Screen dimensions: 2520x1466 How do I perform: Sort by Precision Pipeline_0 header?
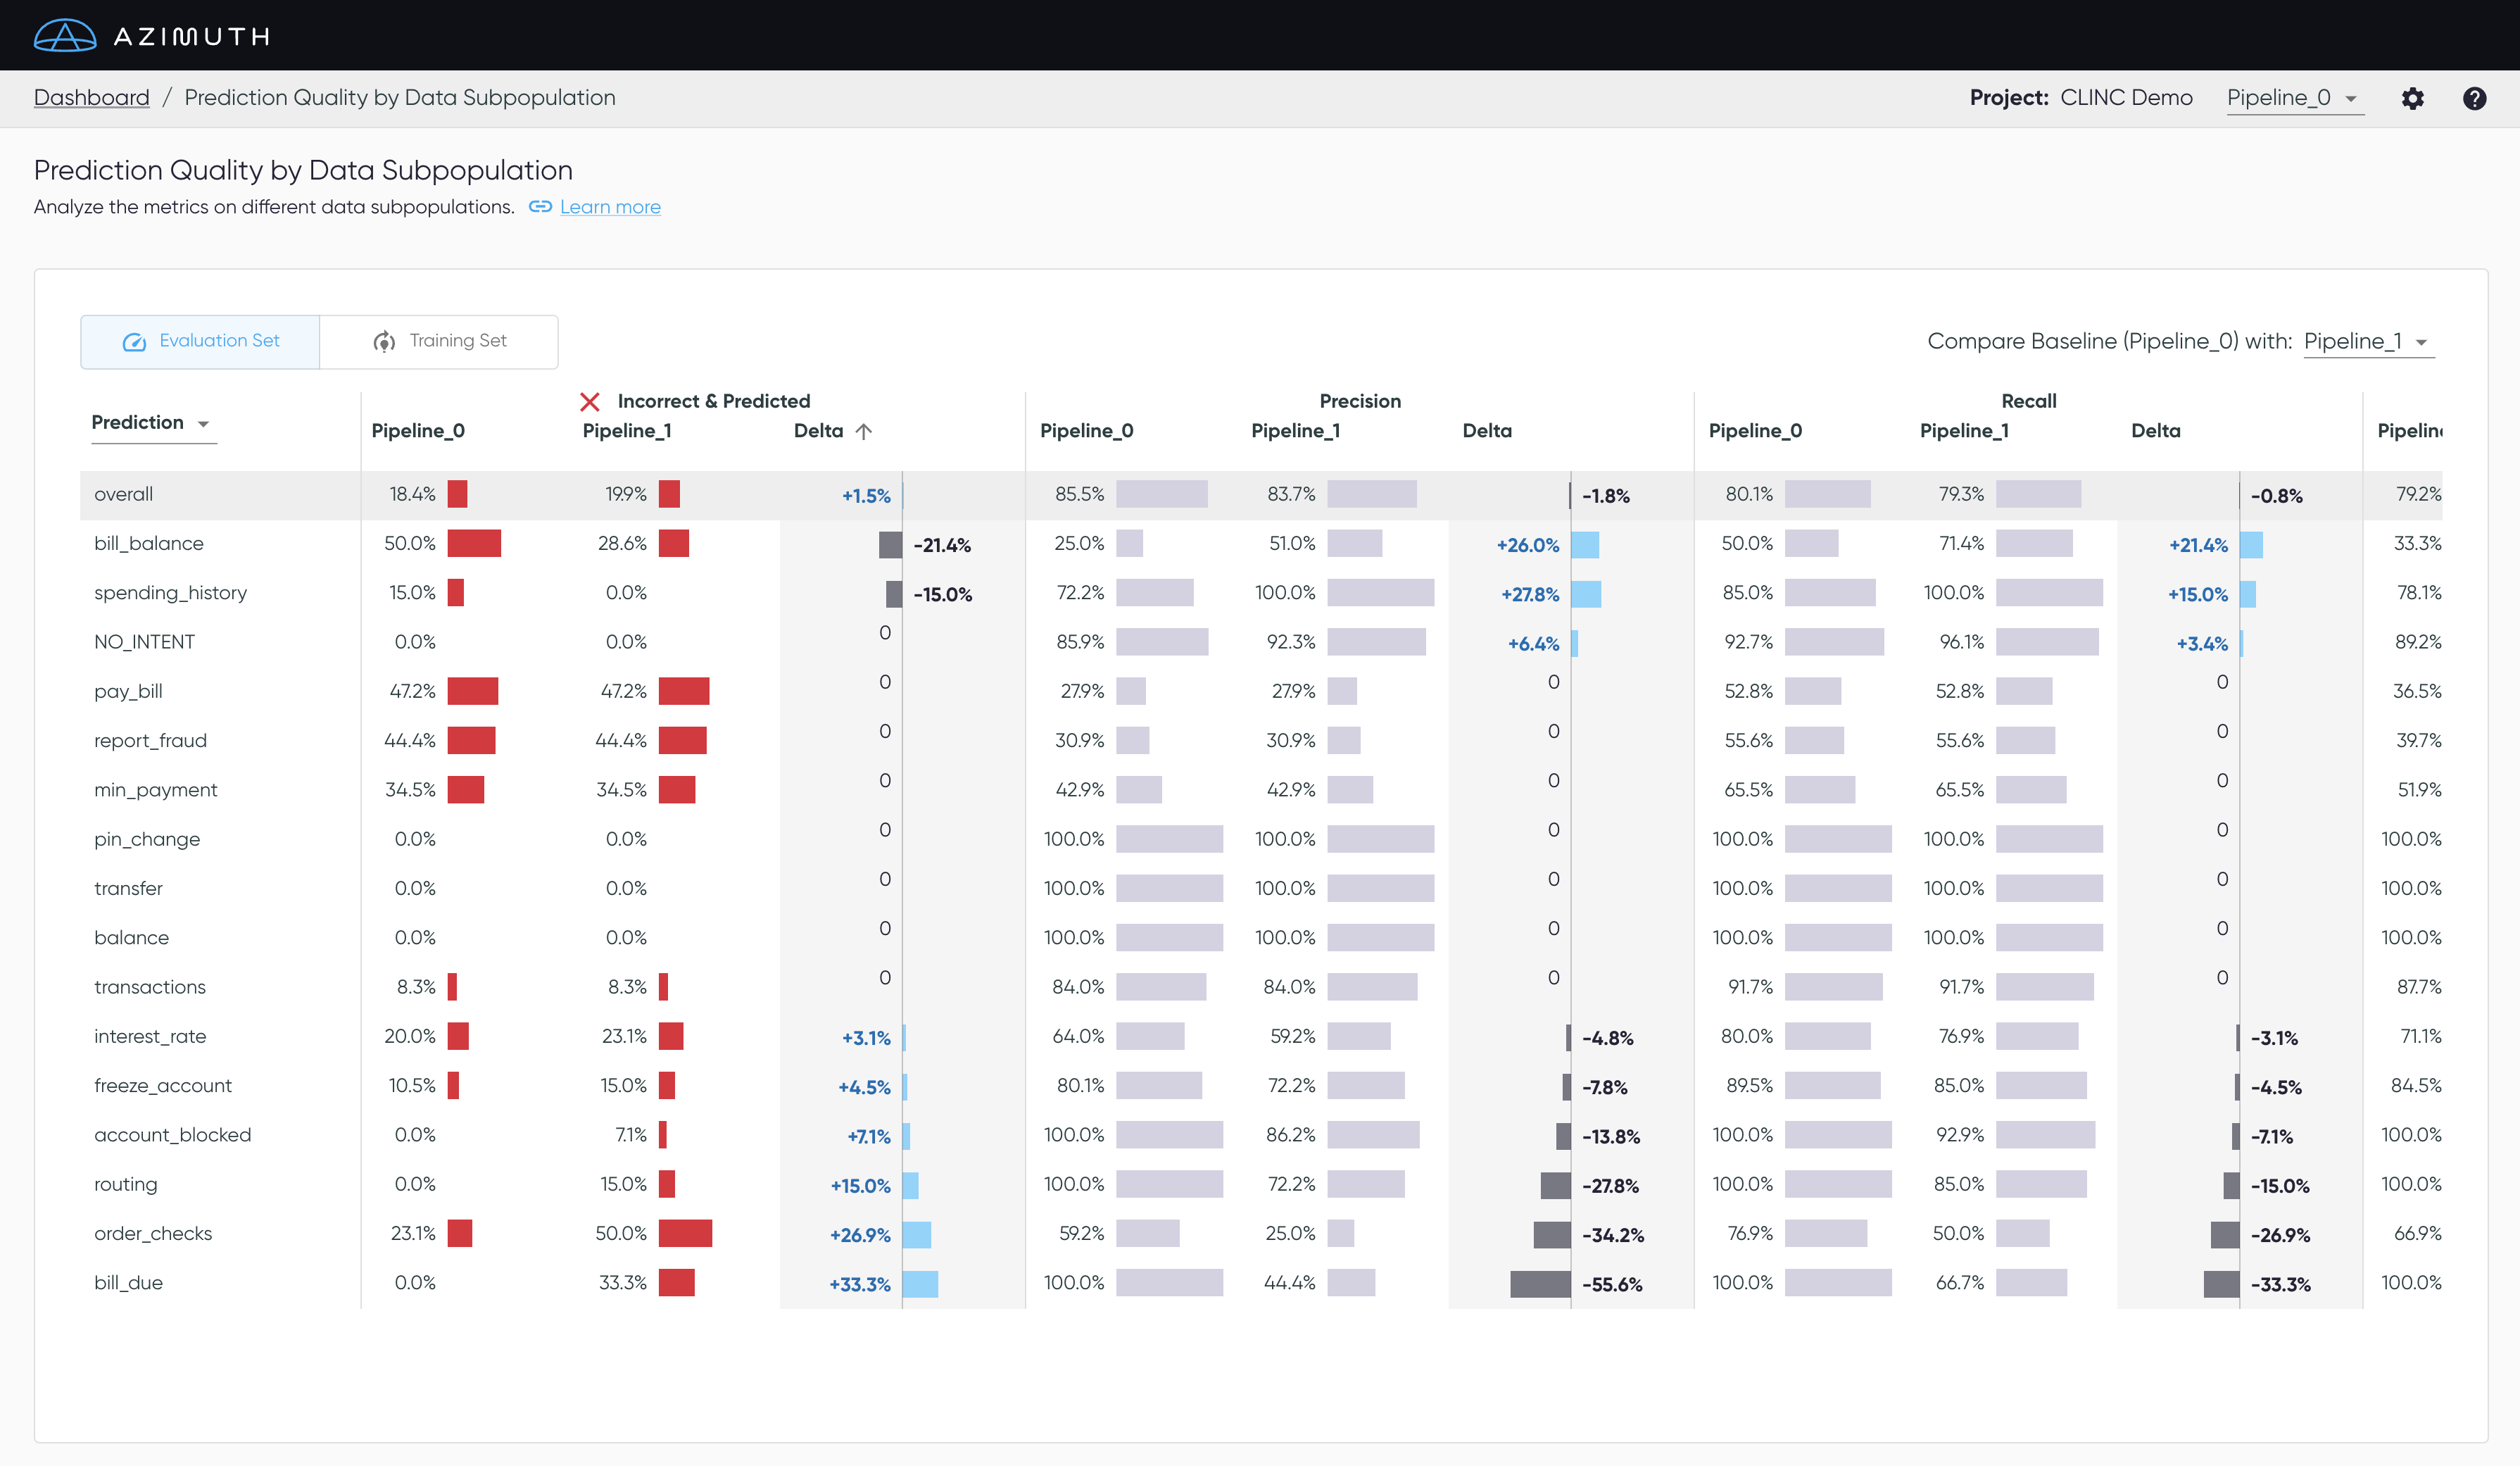click(1086, 431)
